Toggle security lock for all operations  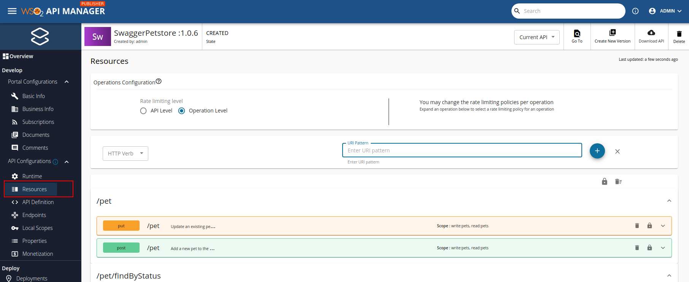coord(605,182)
